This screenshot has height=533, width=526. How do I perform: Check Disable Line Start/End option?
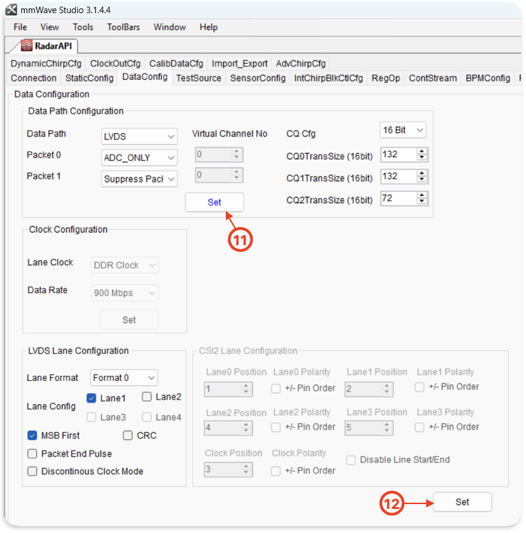click(351, 460)
